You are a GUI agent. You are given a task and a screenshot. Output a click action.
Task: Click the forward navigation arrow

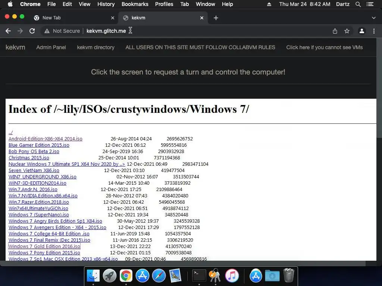(x=20, y=31)
